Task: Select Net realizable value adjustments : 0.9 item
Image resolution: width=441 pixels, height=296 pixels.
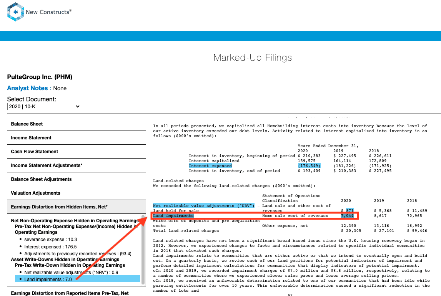Action: pyautogui.click(x=71, y=273)
